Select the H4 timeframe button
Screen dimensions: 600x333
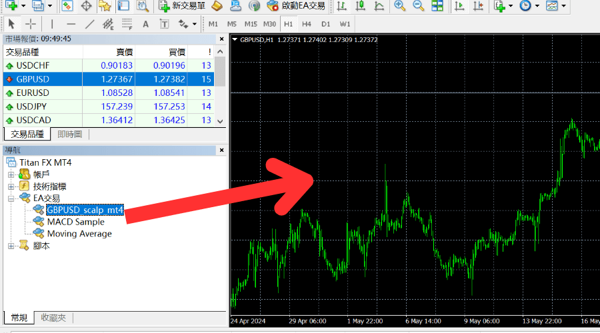307,24
